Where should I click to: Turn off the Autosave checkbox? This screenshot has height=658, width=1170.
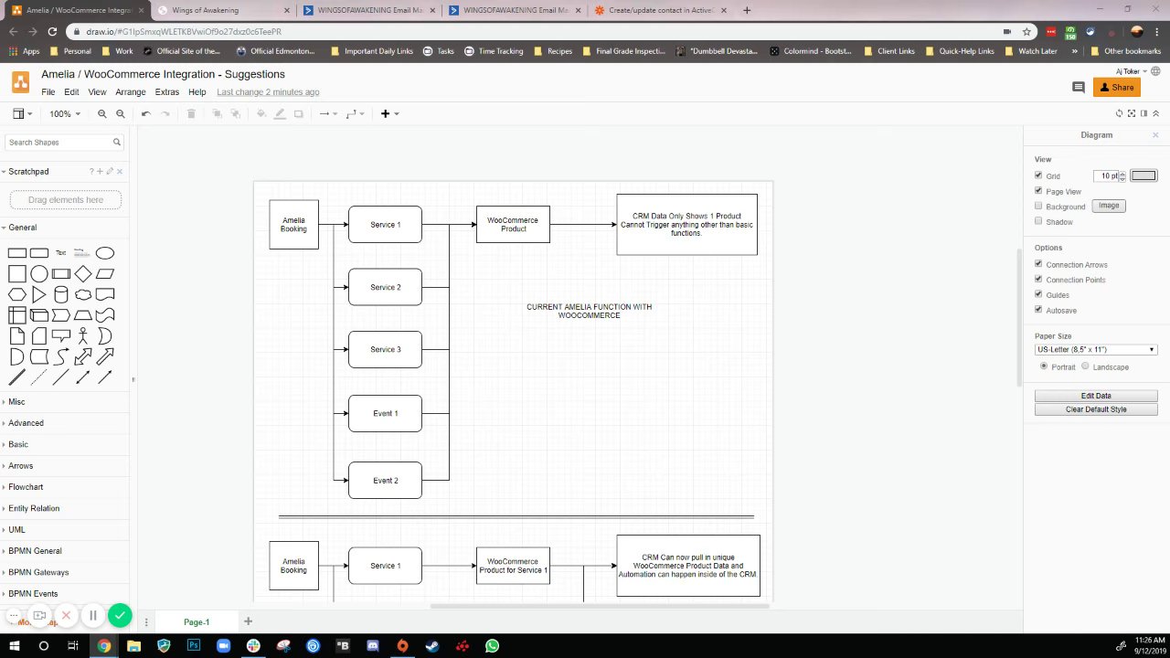pos(1038,310)
